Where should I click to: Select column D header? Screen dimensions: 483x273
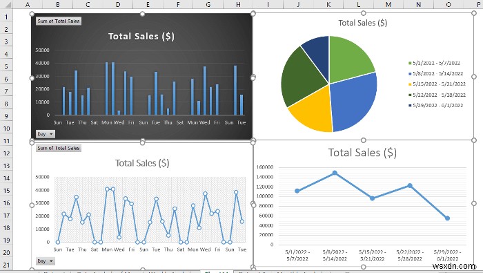118,4
